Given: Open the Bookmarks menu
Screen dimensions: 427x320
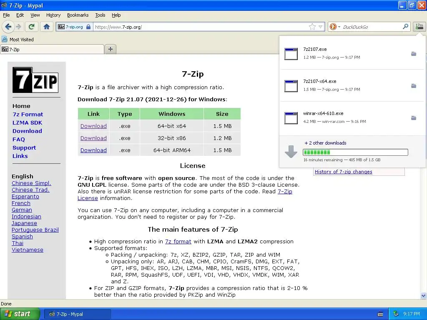Looking at the screenshot, I should click(78, 15).
